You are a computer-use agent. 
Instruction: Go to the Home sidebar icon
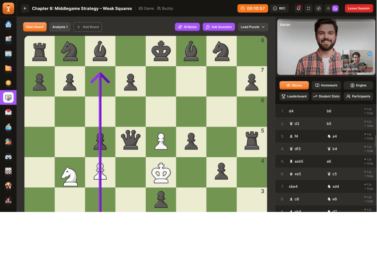(8, 24)
